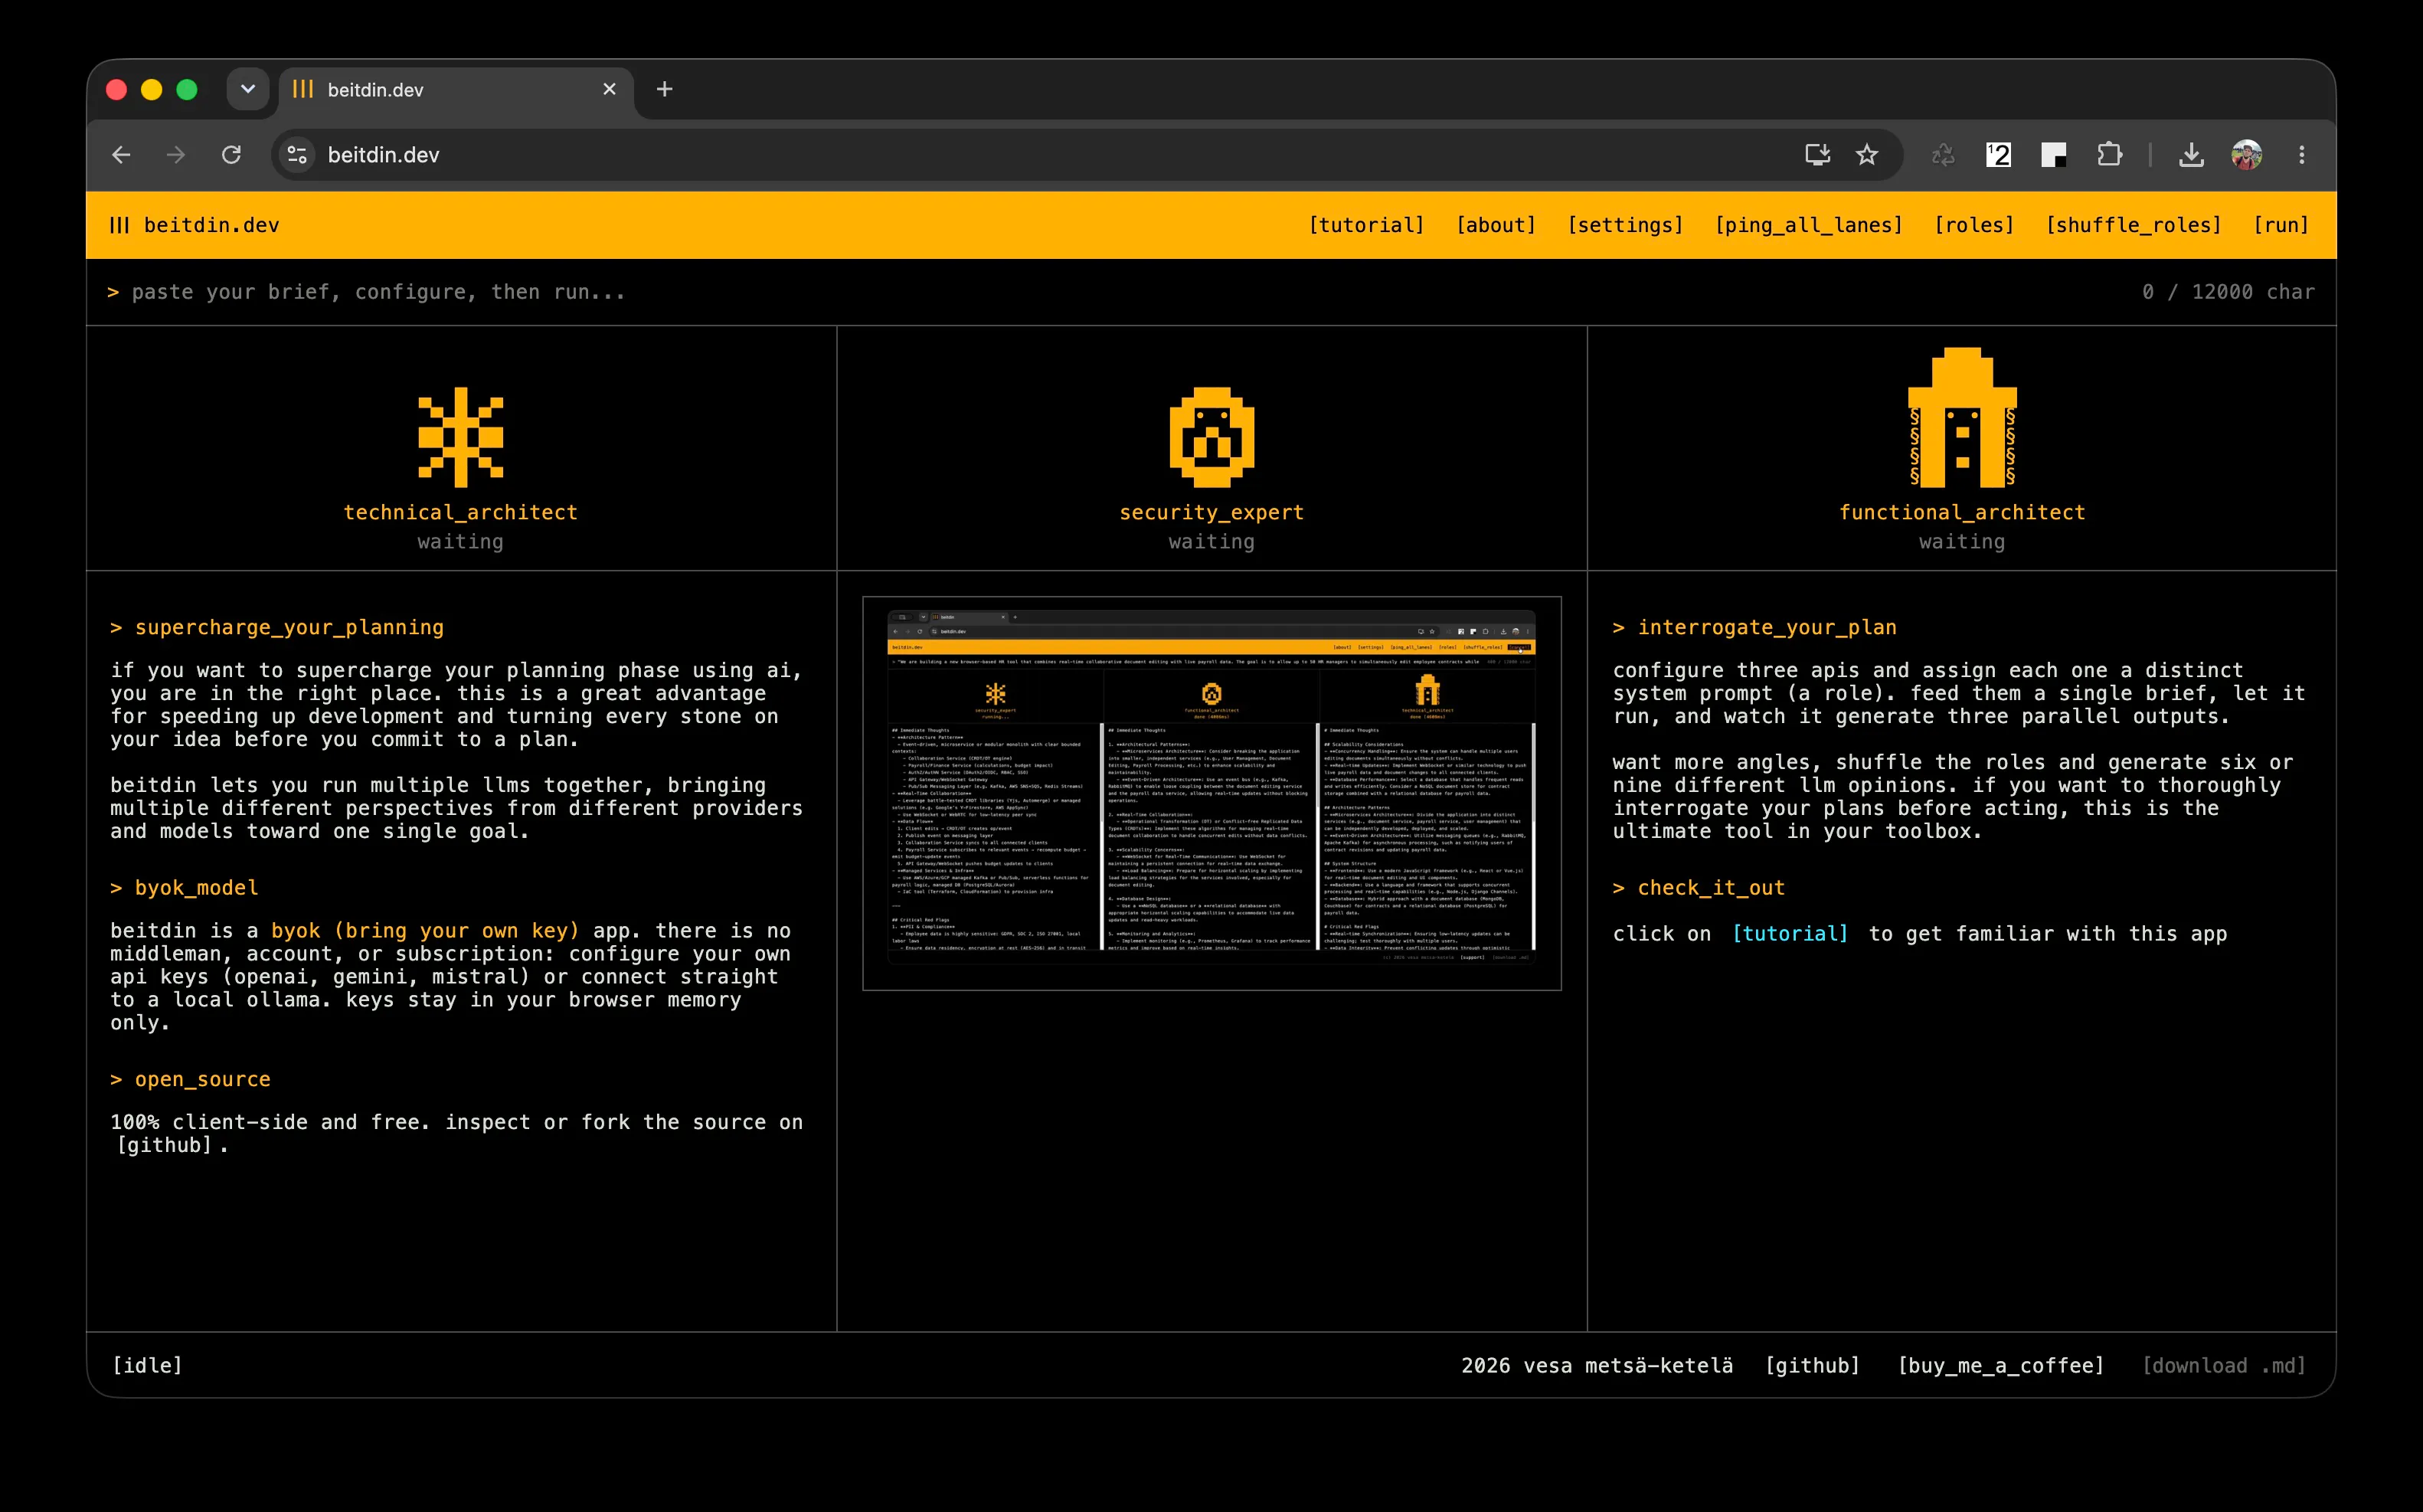
Task: Open the app preview screenshot thumbnail
Action: tap(1211, 793)
